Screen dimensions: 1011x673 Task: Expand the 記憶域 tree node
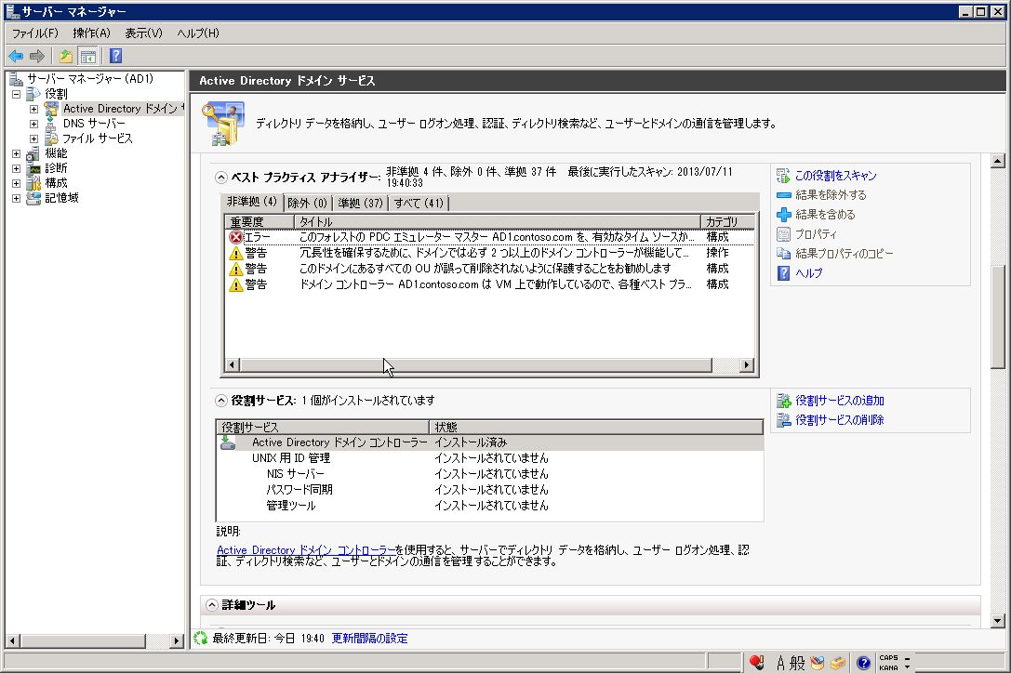point(16,198)
